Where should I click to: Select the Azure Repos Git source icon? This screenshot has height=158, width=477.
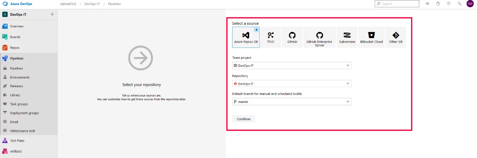[x=246, y=35]
